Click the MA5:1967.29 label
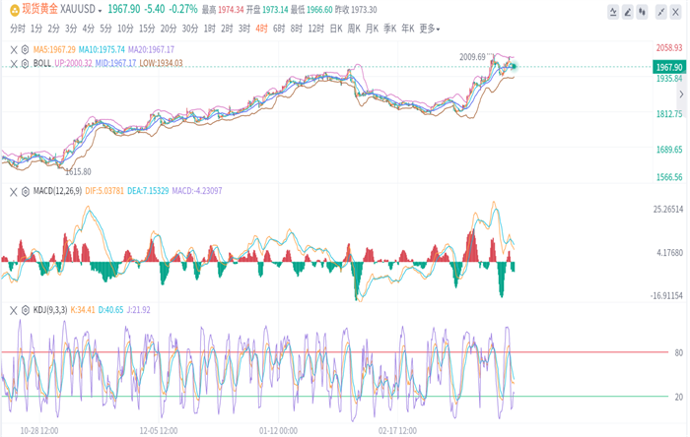690x437 pixels. click(54, 49)
